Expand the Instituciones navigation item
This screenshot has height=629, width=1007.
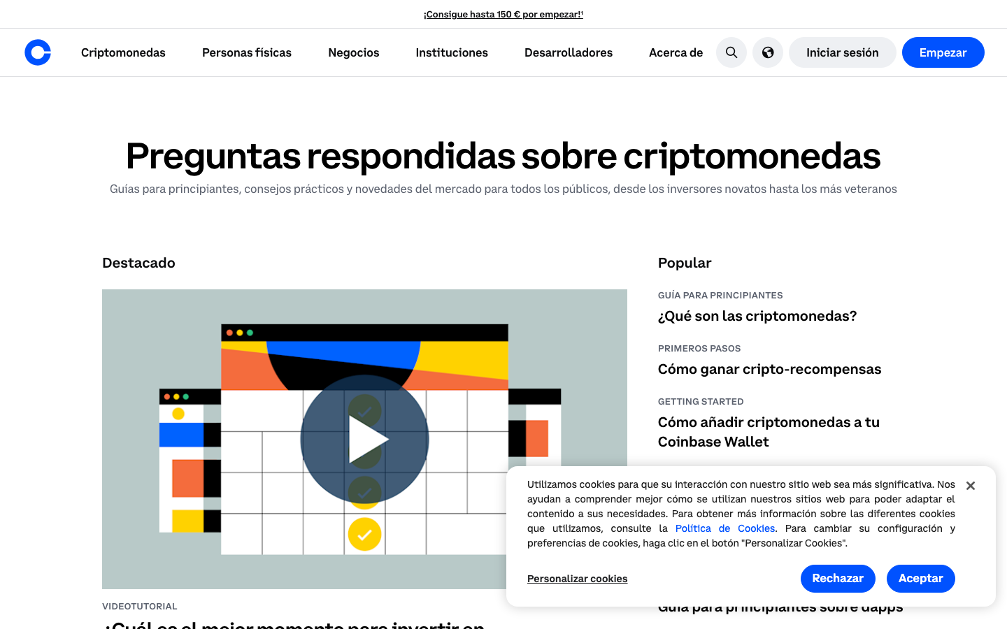click(452, 52)
